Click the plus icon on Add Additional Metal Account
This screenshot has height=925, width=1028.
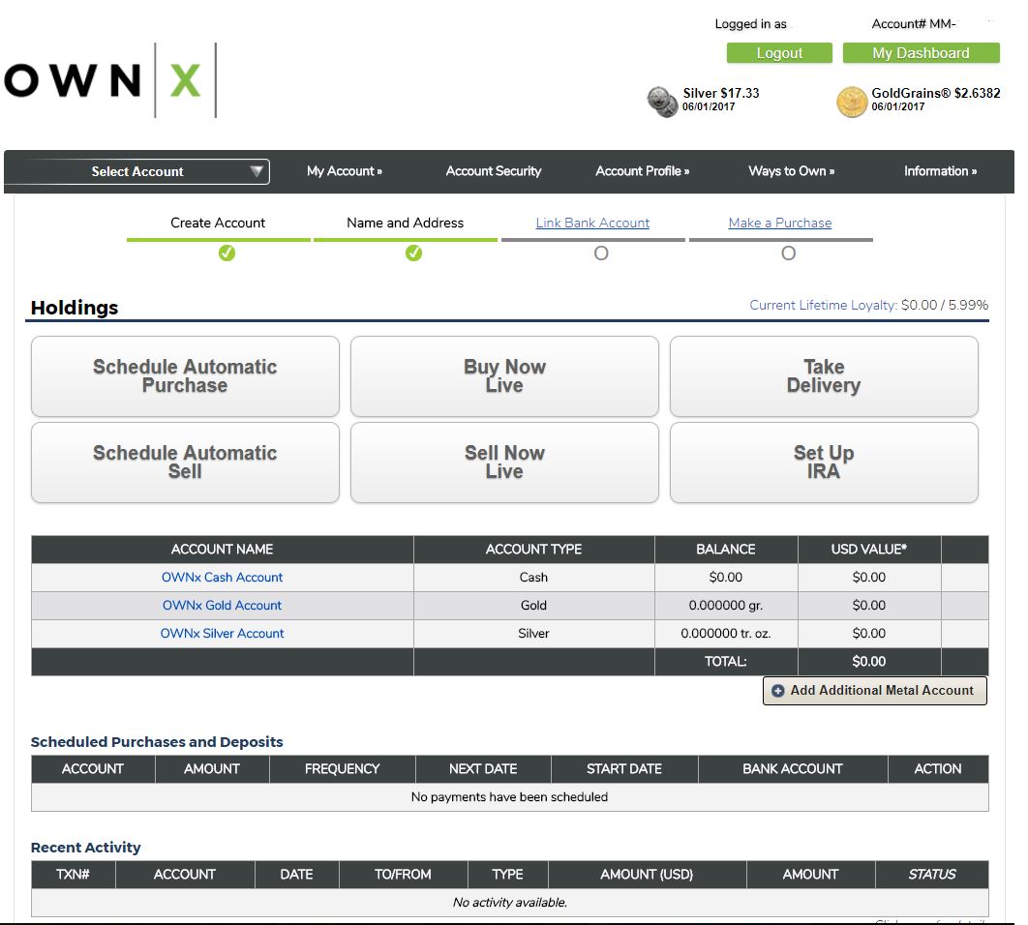(x=778, y=691)
